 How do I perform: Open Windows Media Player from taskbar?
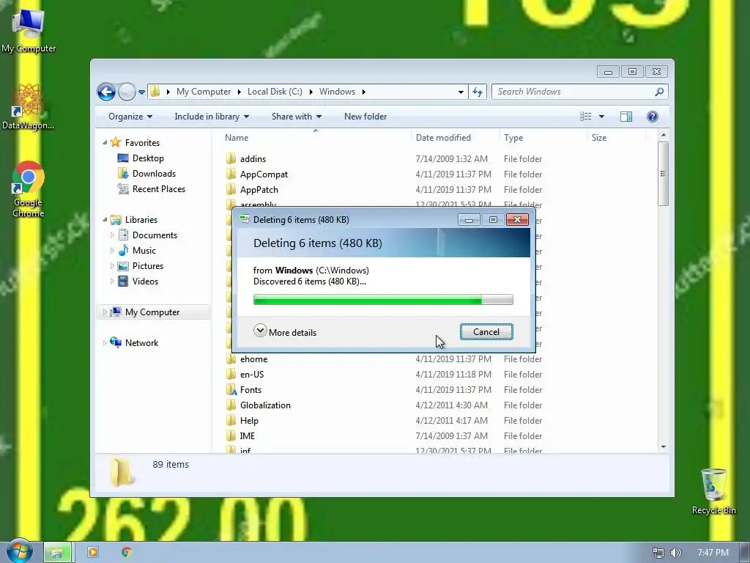(x=93, y=553)
